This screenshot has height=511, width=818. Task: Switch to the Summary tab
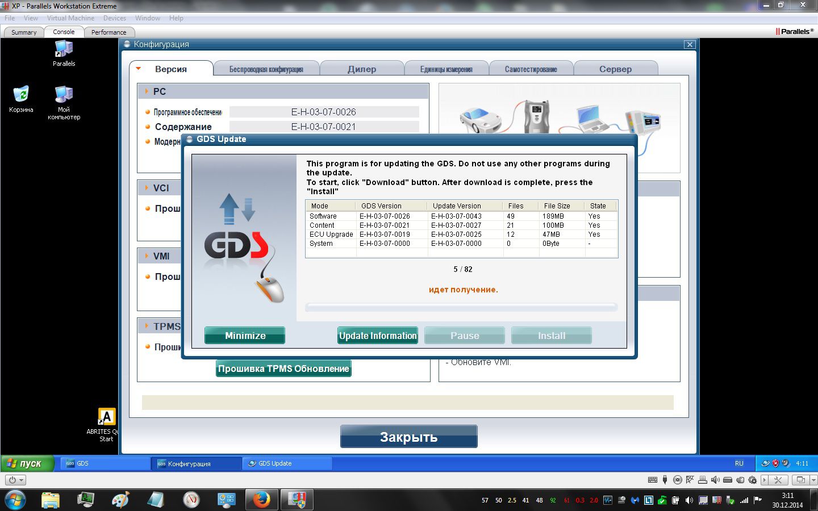[24, 32]
